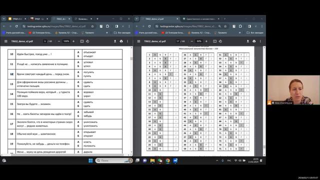The image size is (320, 180).
Task: Open the PDF sidebar menu in the left window
Action: pyautogui.click(x=6, y=41)
